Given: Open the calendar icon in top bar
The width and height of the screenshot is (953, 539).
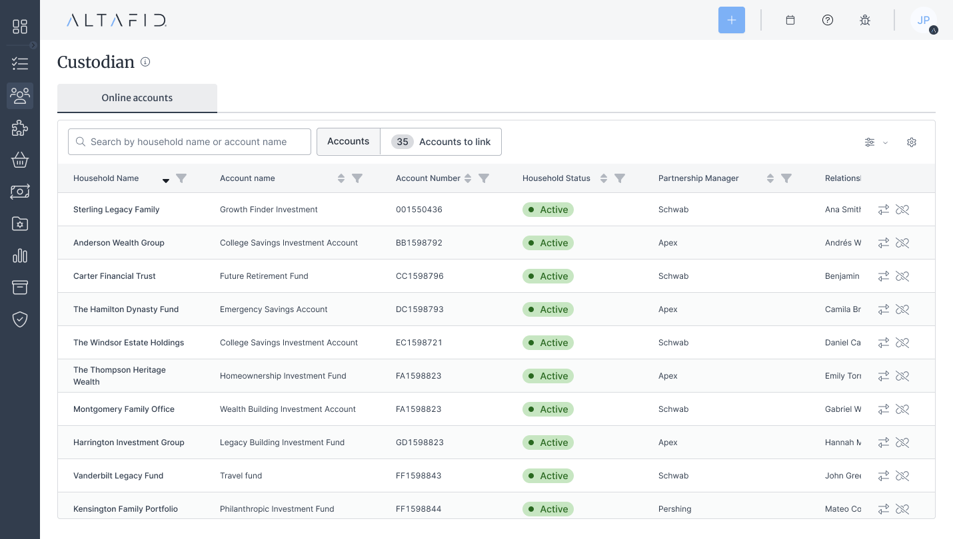Looking at the screenshot, I should [790, 20].
